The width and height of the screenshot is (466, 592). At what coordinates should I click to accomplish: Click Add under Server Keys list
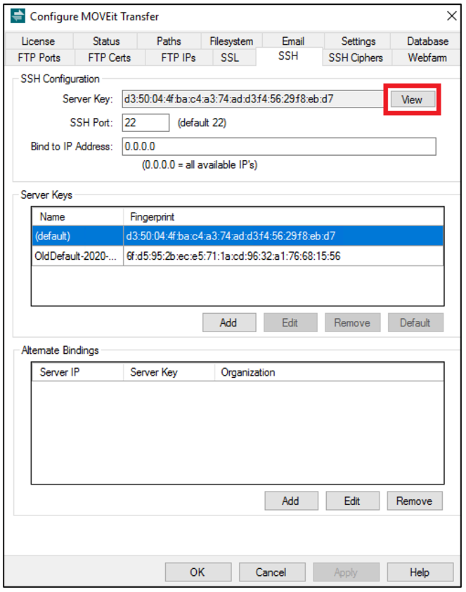tap(228, 323)
